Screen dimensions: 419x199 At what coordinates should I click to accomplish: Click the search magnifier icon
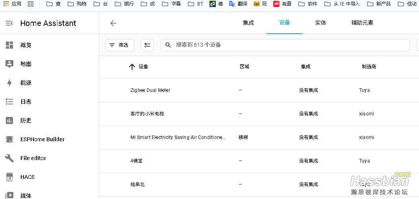tap(168, 45)
